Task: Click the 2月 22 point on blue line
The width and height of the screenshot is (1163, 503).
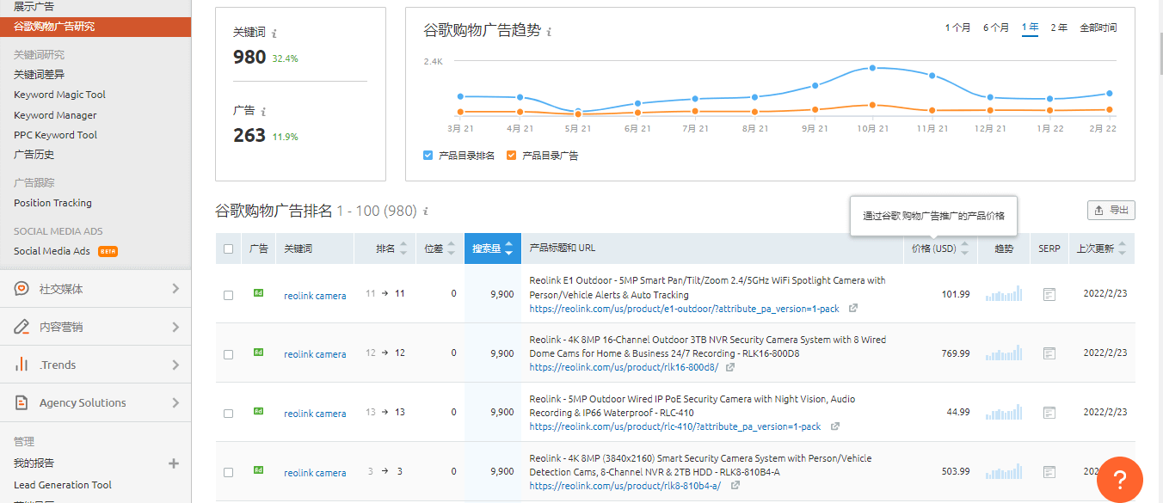Action: (x=1110, y=93)
